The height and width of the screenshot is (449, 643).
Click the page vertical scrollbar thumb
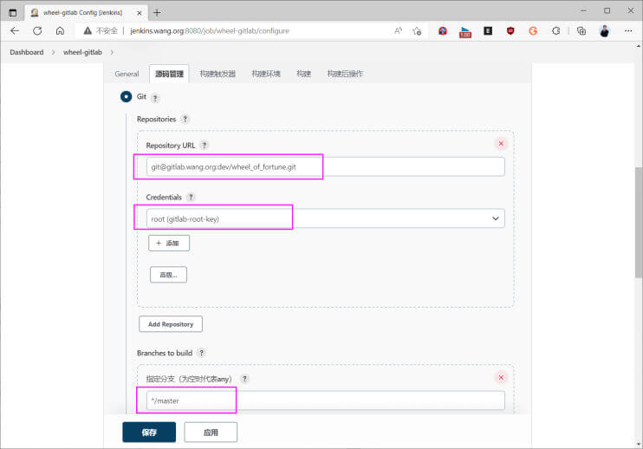click(x=639, y=222)
